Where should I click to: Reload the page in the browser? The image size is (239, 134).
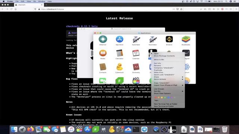click(x=11, y=9)
